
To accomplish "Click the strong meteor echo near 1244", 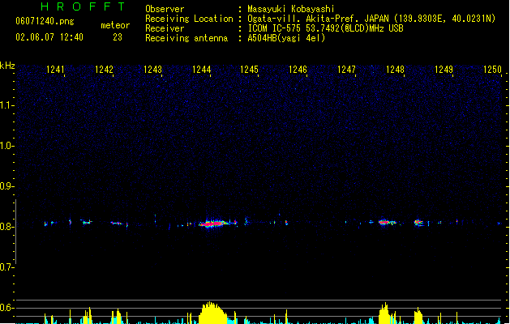I will 213,224.
